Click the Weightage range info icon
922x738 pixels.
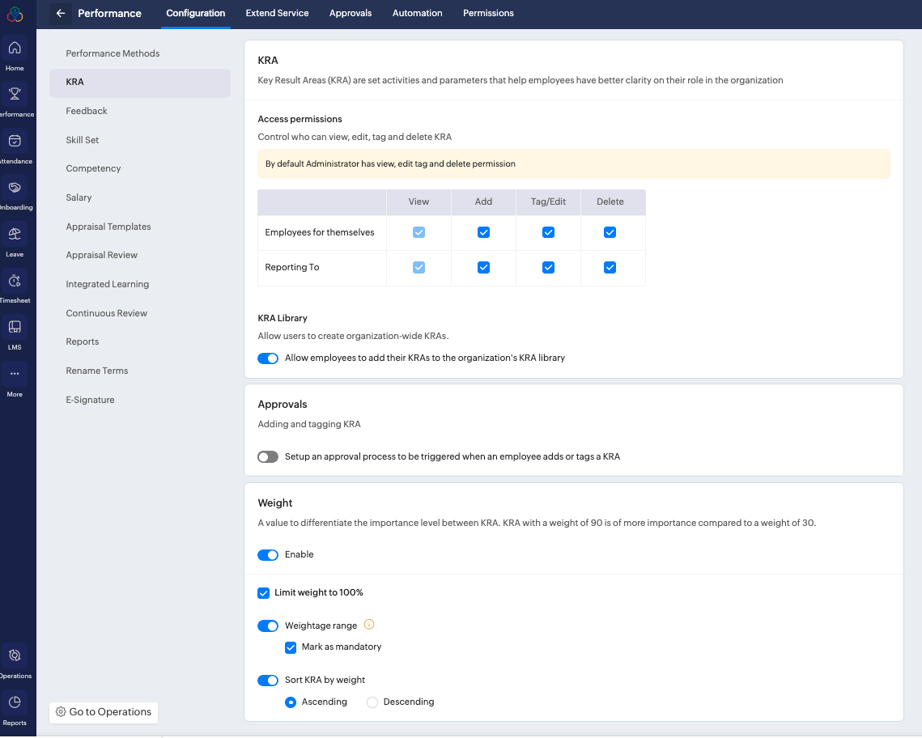(369, 625)
